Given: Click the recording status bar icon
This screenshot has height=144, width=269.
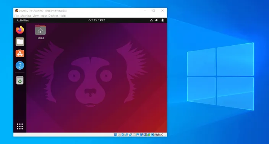Looking at the screenshot, I should (x=141, y=134).
